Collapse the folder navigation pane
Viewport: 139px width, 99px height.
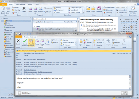30,18
